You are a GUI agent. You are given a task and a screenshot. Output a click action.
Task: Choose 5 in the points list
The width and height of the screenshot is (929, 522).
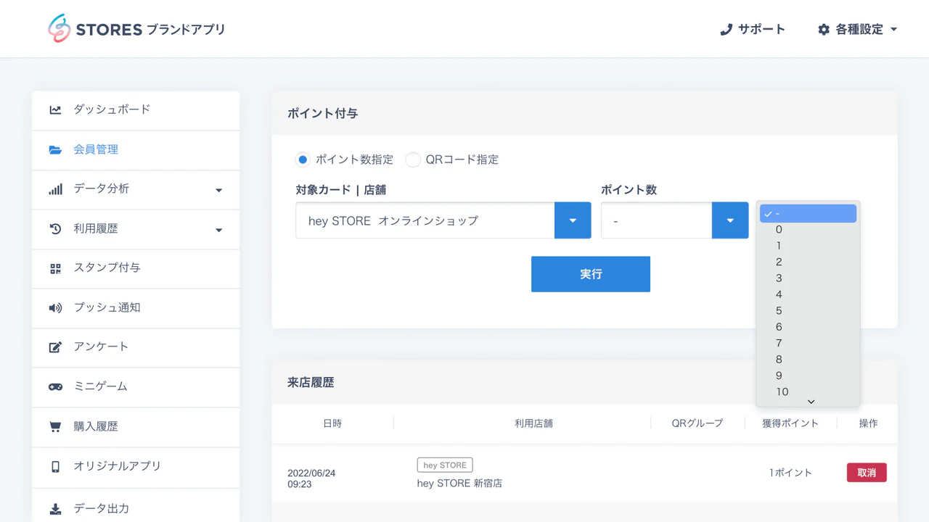pyautogui.click(x=808, y=311)
